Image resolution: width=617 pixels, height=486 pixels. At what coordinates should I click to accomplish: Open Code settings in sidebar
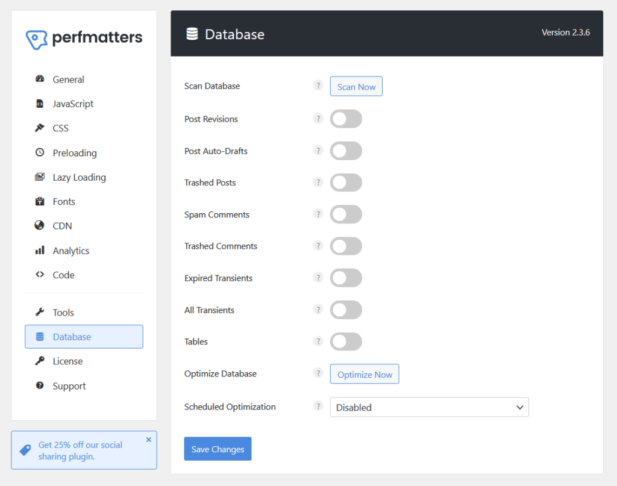click(84, 275)
